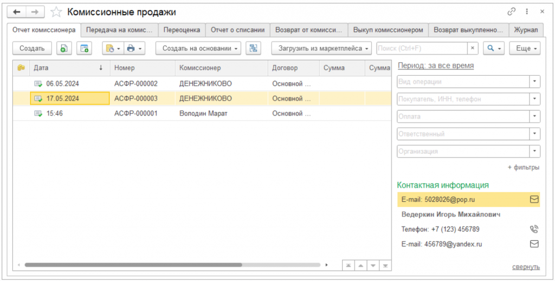Image resolution: width=555 pixels, height=281 pixels.
Task: Go forward with the right arrow button
Action: [35, 12]
